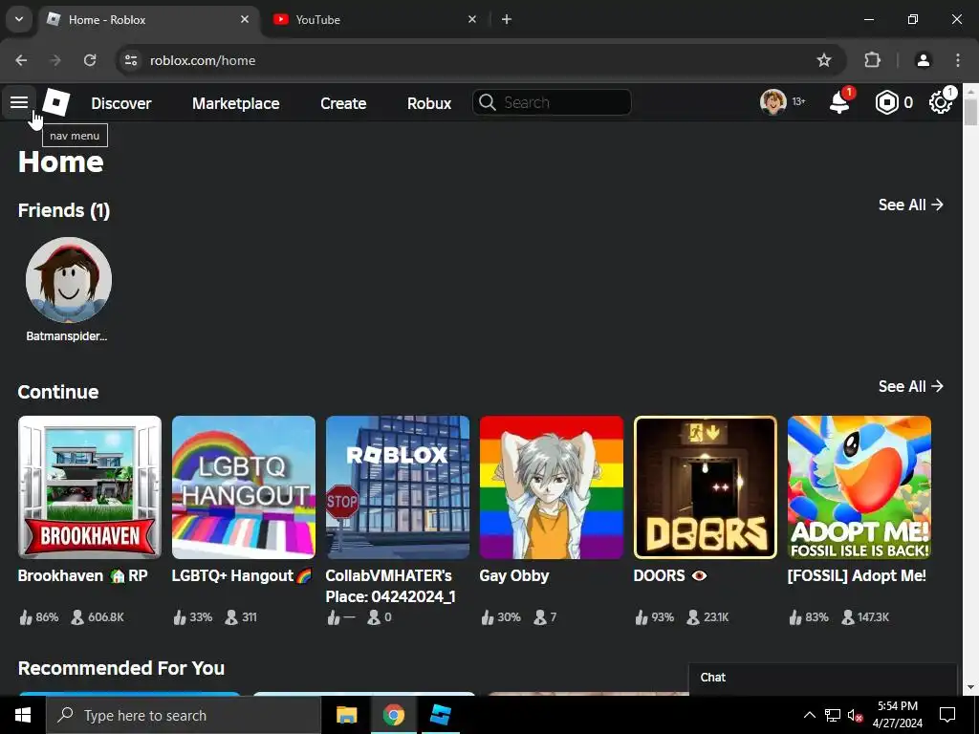Close the YouTube tab

point(472,19)
